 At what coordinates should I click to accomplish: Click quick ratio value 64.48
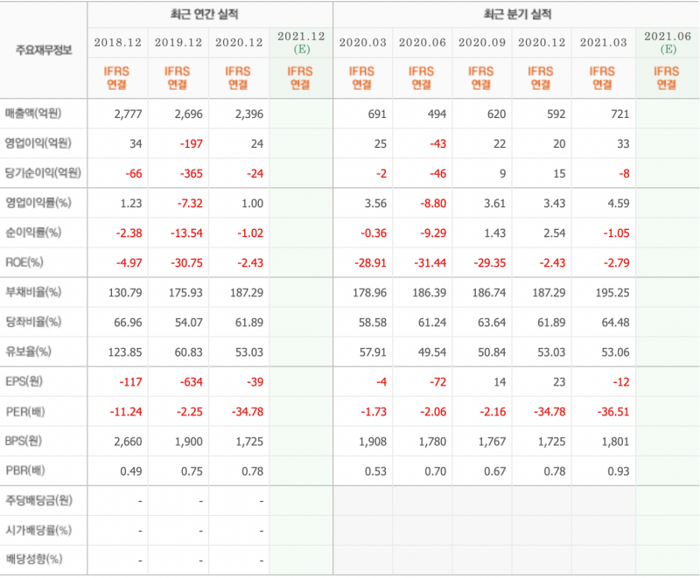(x=616, y=323)
